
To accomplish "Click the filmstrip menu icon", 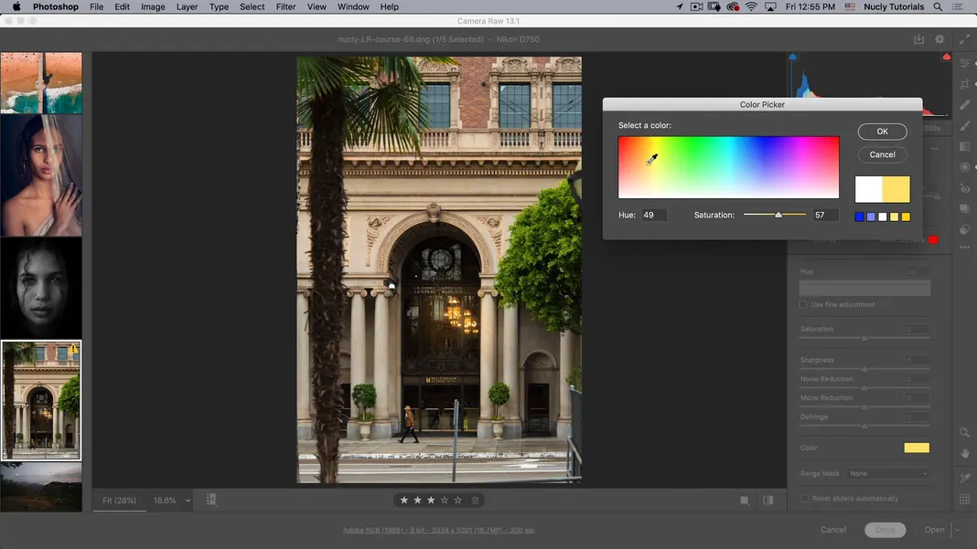I will click(x=211, y=499).
